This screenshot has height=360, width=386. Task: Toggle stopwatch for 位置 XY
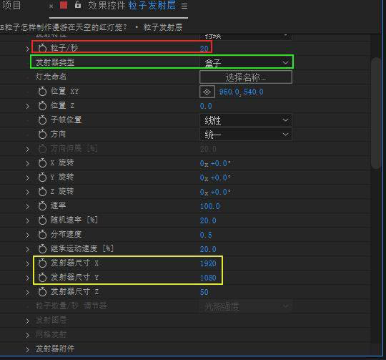[42, 92]
